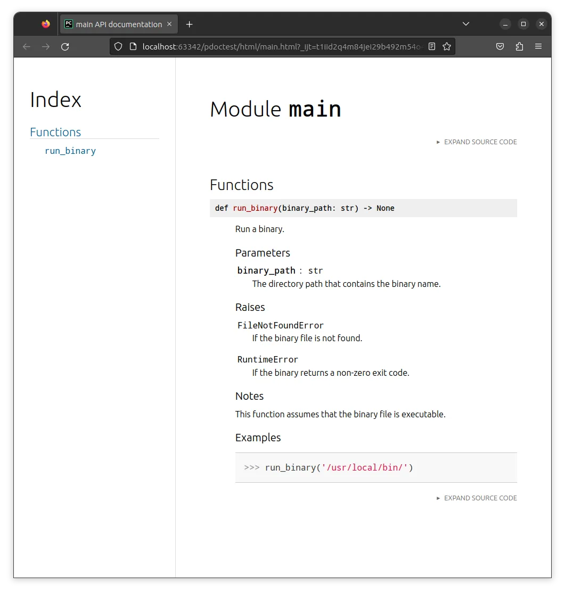Click the Firefox logo in the toolbar

(45, 23)
